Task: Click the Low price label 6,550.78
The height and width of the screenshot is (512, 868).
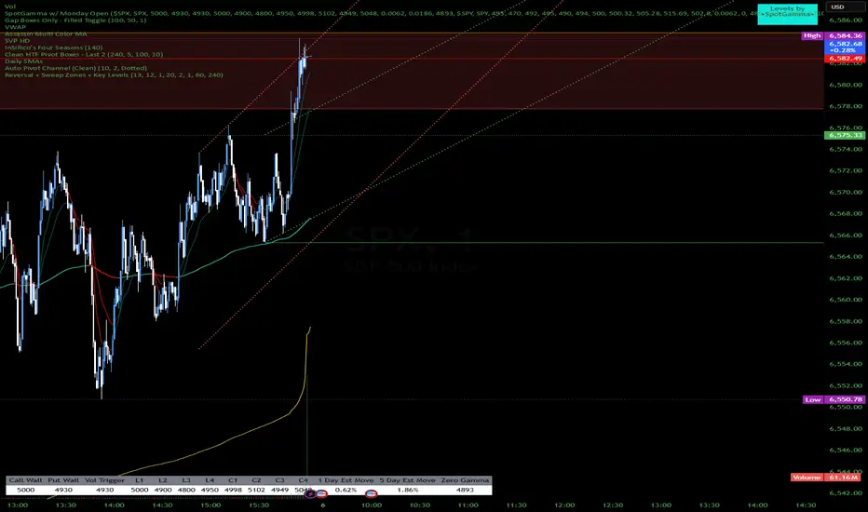Action: click(845, 399)
